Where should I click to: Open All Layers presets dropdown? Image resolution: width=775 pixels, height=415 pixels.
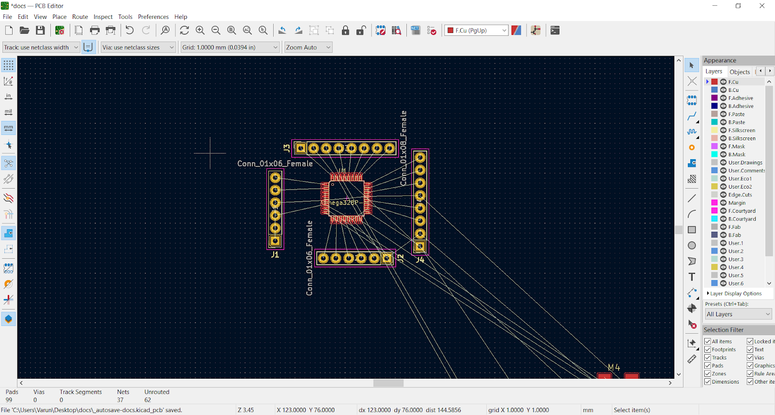click(738, 314)
